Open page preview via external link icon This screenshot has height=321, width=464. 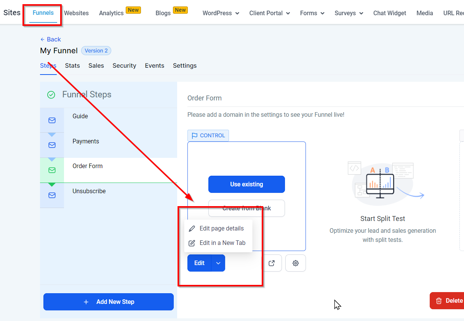272,263
